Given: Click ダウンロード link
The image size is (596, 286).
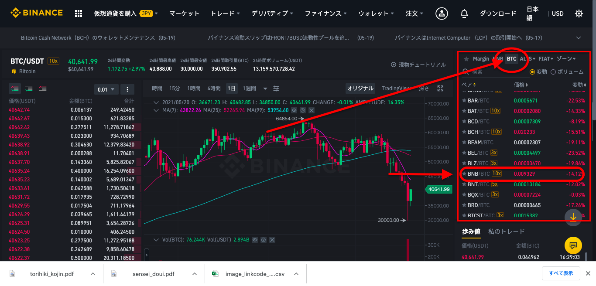Looking at the screenshot, I should coord(498,14).
